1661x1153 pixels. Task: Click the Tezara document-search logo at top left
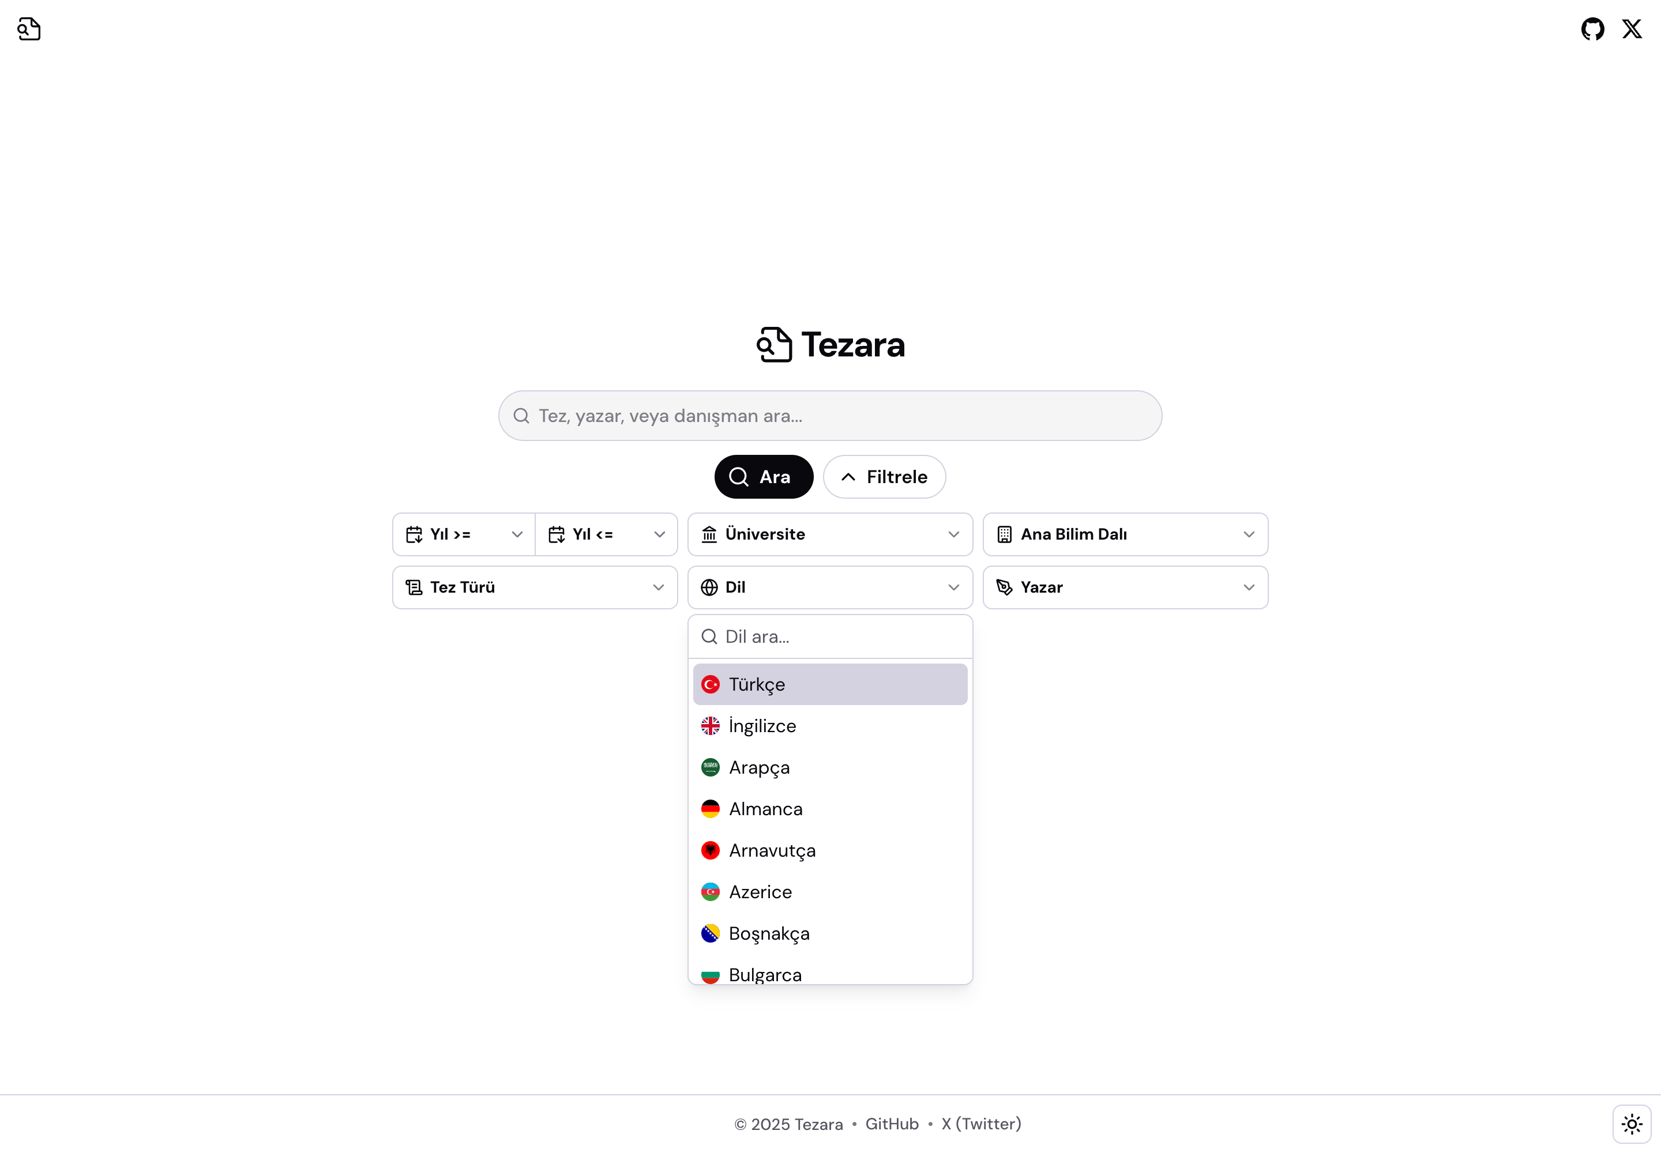tap(29, 29)
